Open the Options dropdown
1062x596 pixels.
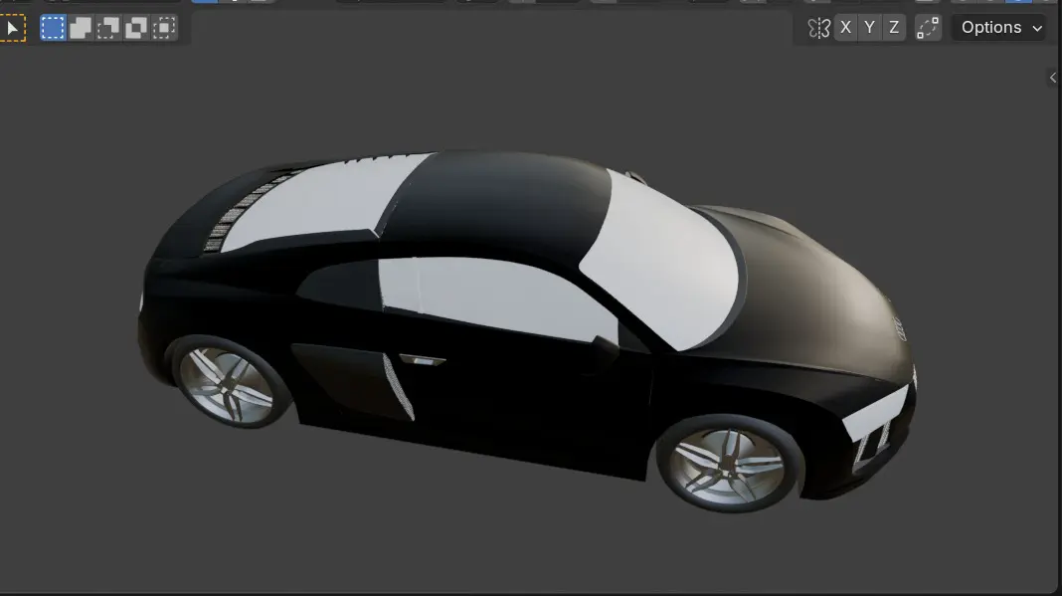pyautogui.click(x=1000, y=28)
